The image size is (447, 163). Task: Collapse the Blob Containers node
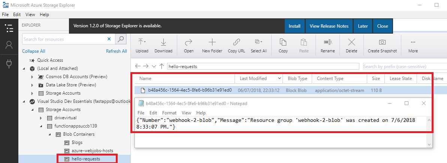[49, 134]
